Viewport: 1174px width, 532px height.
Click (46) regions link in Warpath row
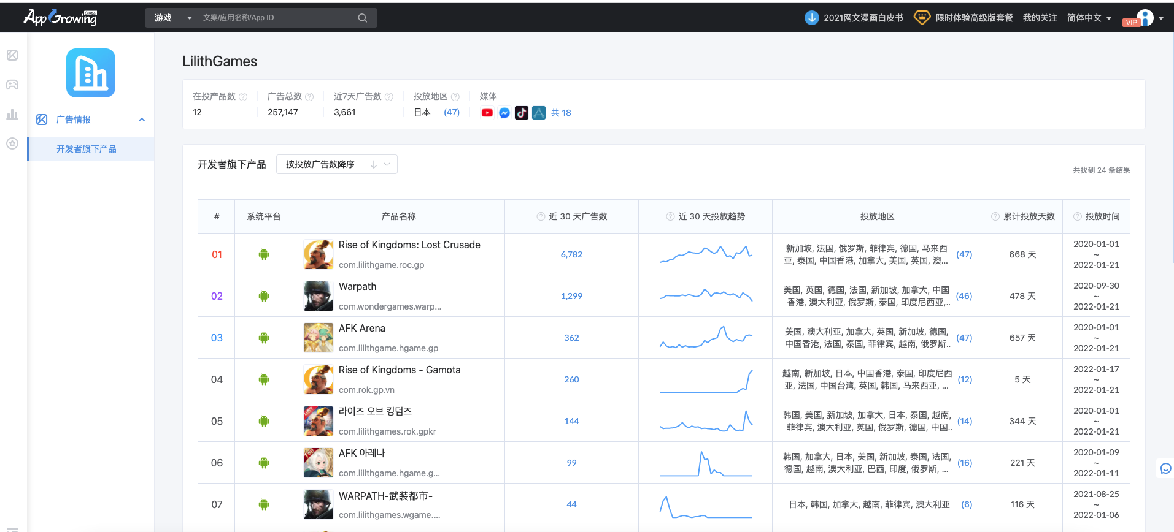point(964,296)
